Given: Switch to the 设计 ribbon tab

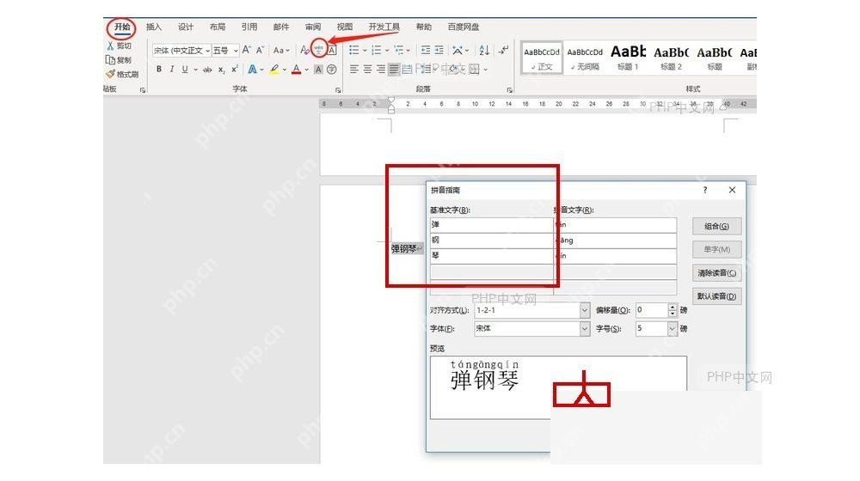Looking at the screenshot, I should click(186, 27).
